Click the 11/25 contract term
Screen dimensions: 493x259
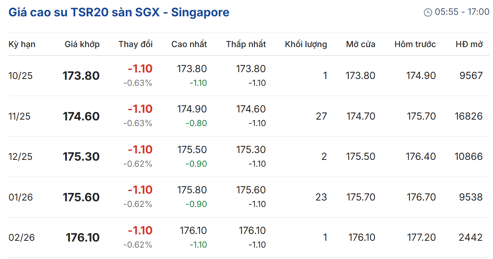(x=20, y=116)
